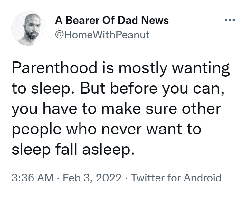The height and width of the screenshot is (197, 246).
Task: Open the Twitter for Android source link
Action: [x=176, y=178]
